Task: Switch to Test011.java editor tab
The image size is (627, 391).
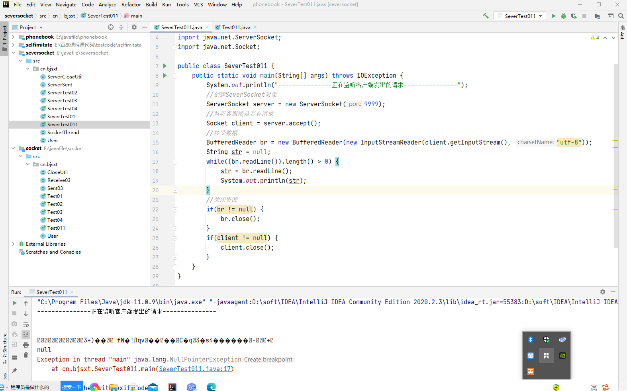Action: [236, 27]
